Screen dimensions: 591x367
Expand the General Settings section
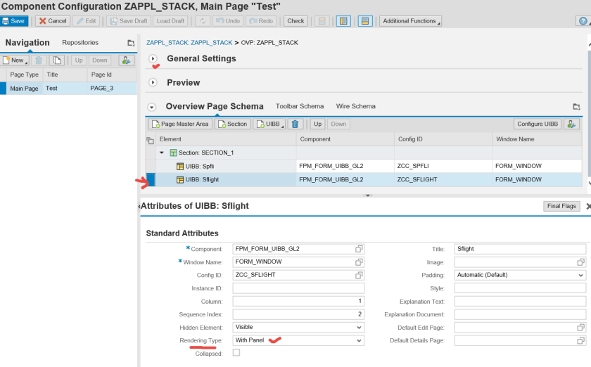(153, 59)
